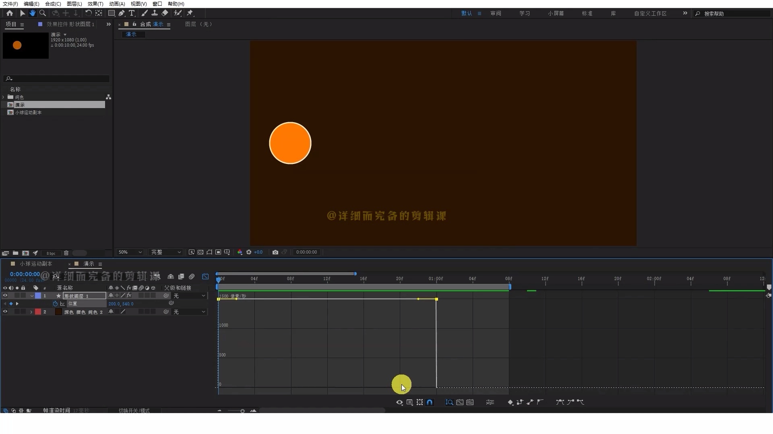
Task: Open the resolution 完整 dropdown
Action: [x=166, y=252]
